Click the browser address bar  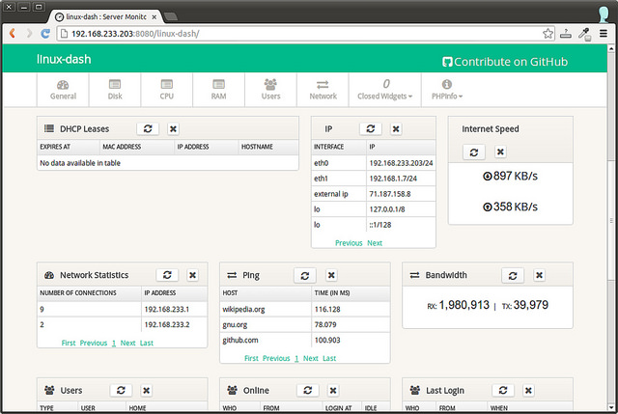pos(290,33)
